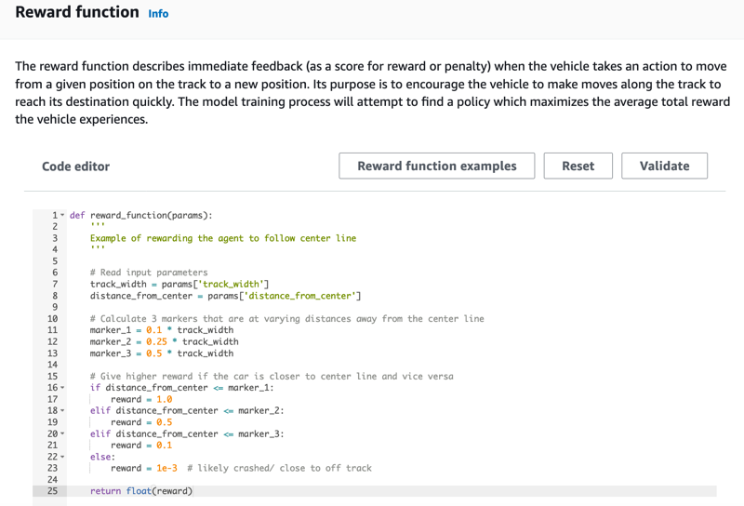
Task: Open Reward function examples
Action: pyautogui.click(x=436, y=166)
